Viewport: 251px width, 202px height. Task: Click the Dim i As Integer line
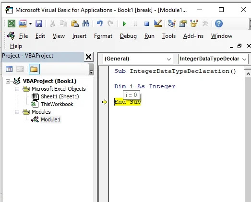click(145, 86)
